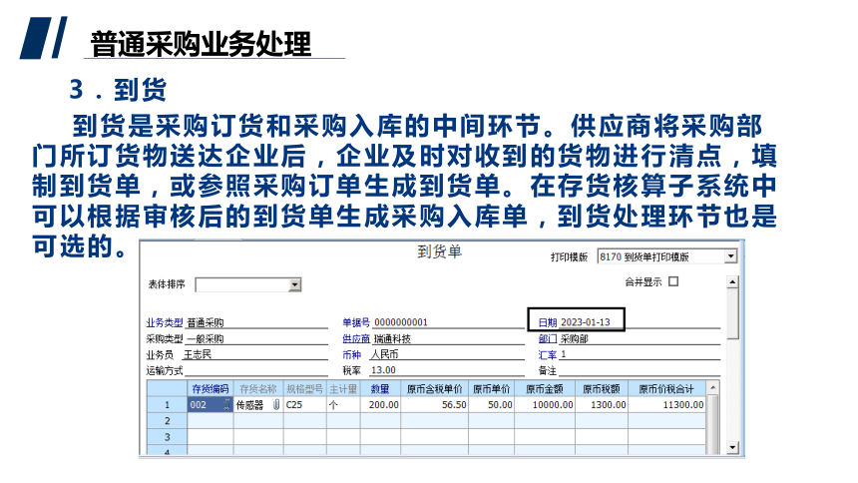Click the 存货编码 cell 002
Viewport: 858px width, 483px height.
point(211,405)
